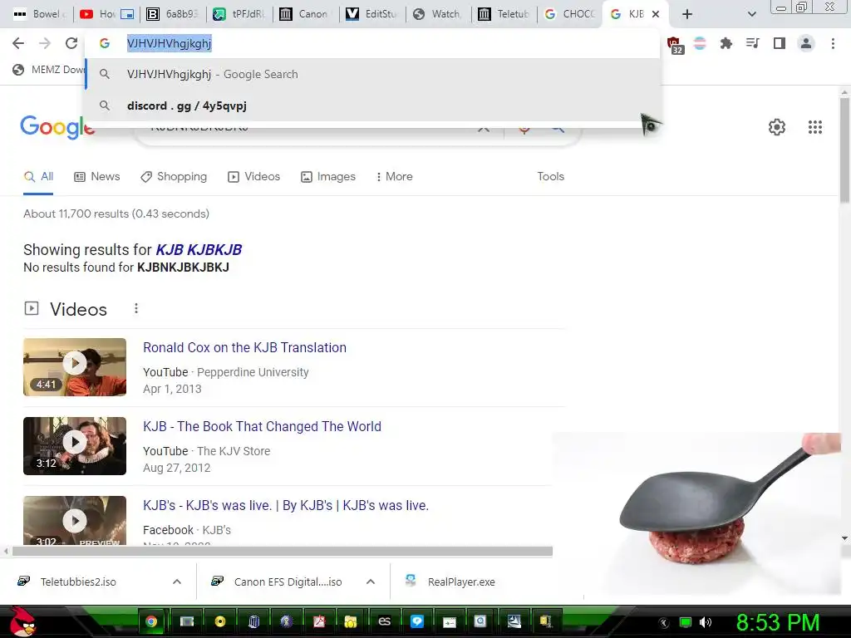Click the address bar text VJHVJHVhgjkghj
The width and height of the screenshot is (851, 638).
[170, 43]
